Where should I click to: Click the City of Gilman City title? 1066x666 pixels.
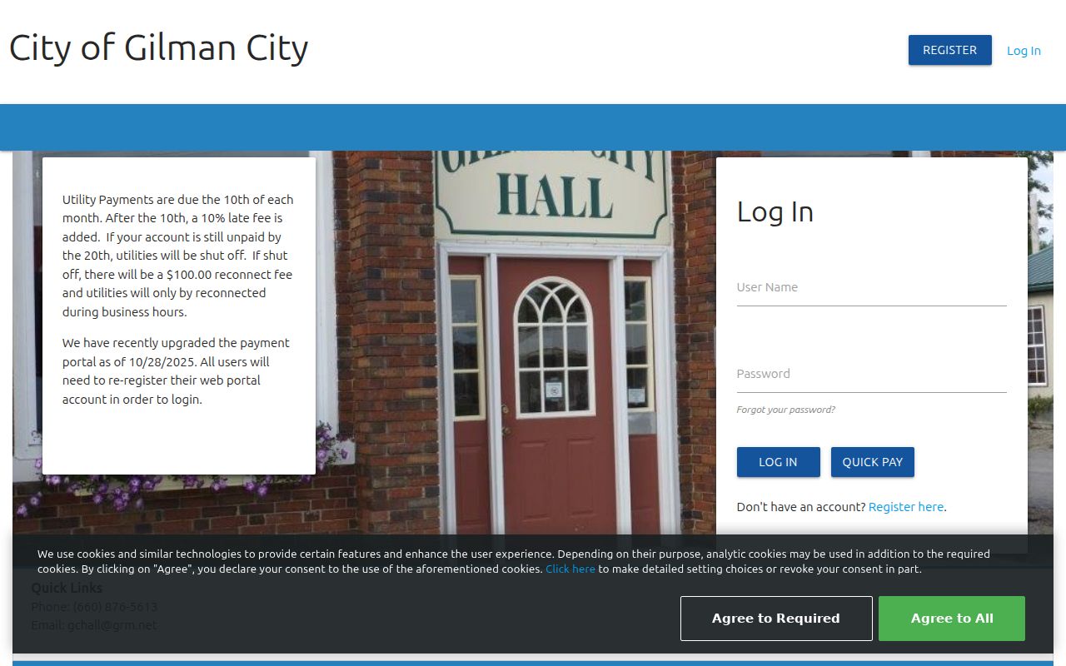pyautogui.click(x=158, y=47)
